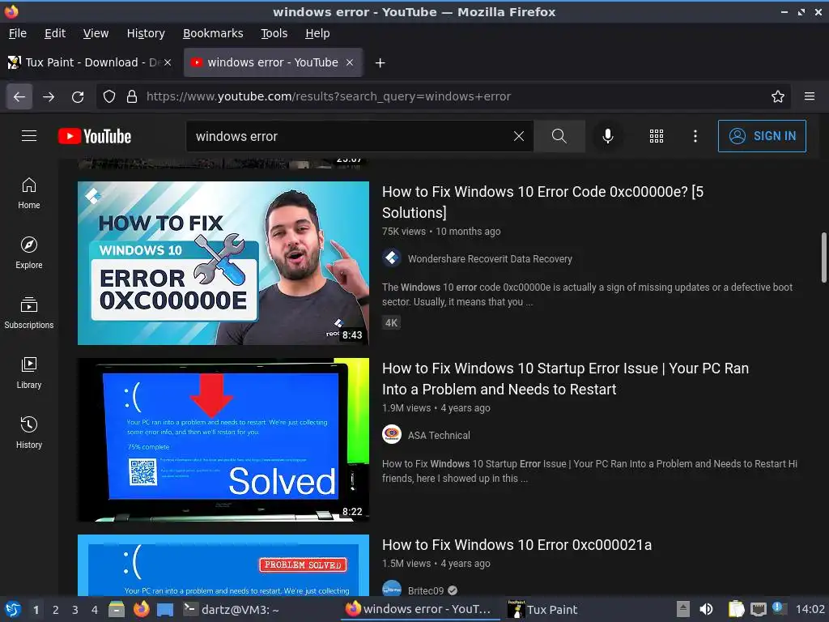The image size is (829, 622).
Task: Visit Wondershare Recoverit Data Recovery channel
Action: (490, 258)
